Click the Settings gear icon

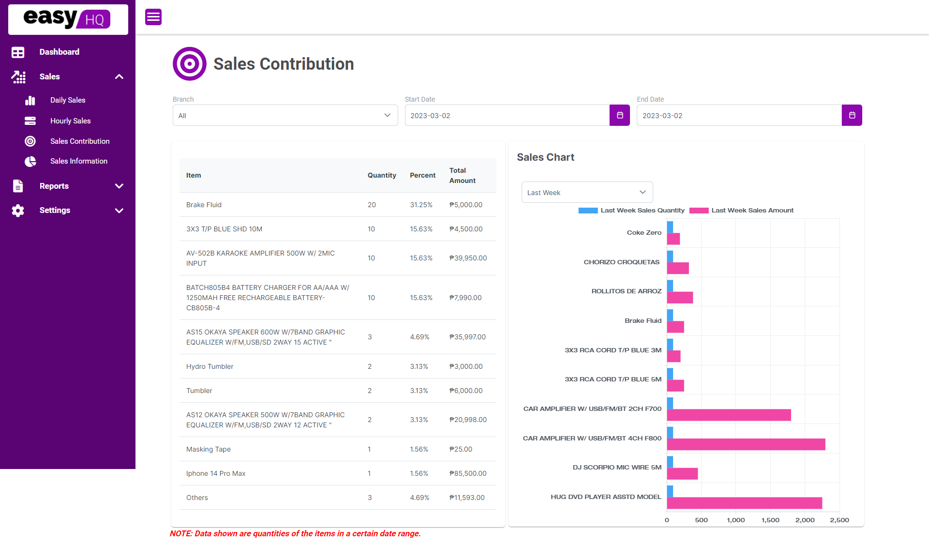click(x=18, y=211)
